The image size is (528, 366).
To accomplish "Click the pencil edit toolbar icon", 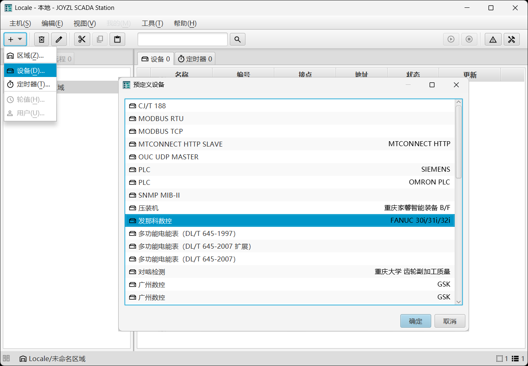I will click(x=59, y=39).
